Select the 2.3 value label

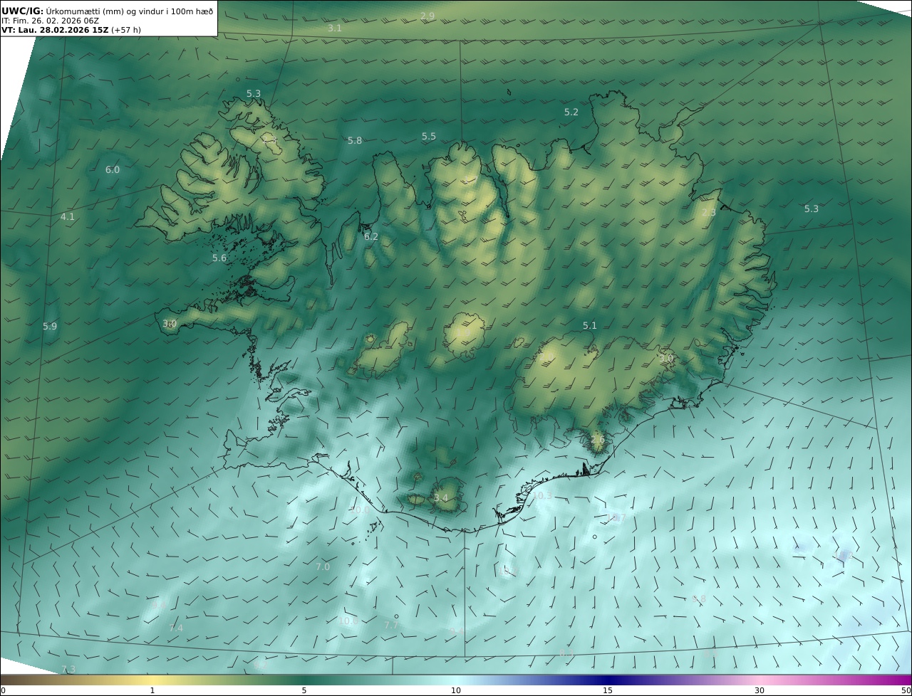709,213
